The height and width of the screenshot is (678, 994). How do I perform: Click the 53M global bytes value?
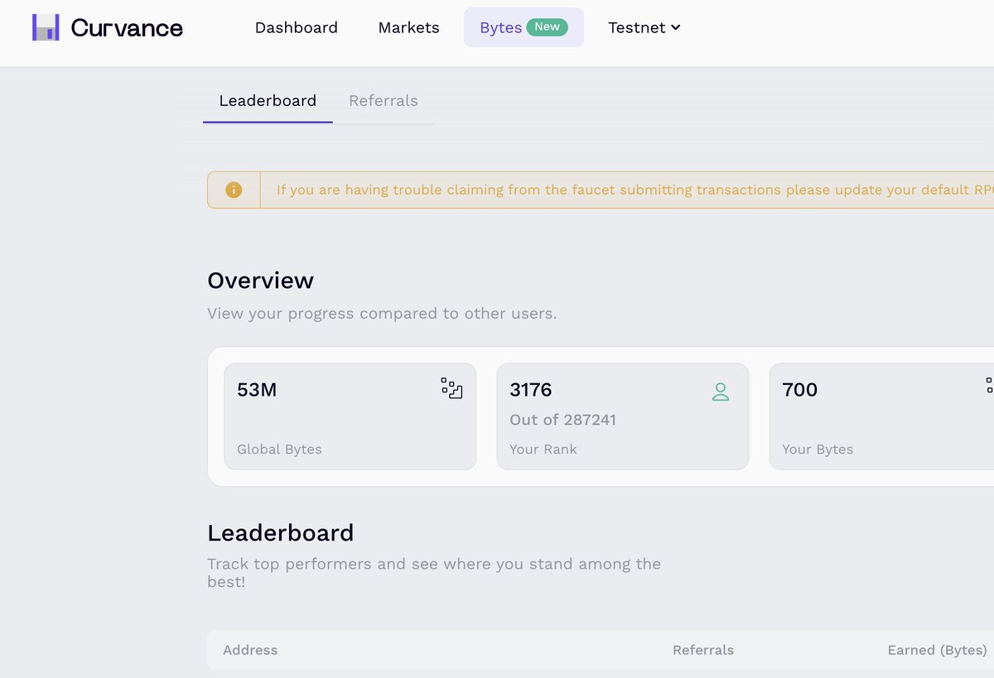tap(257, 390)
